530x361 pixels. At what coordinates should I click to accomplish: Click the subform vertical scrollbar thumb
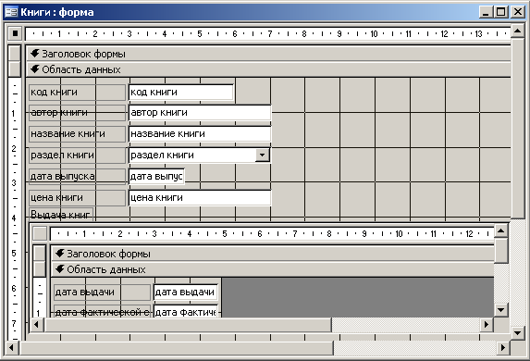tap(501, 250)
